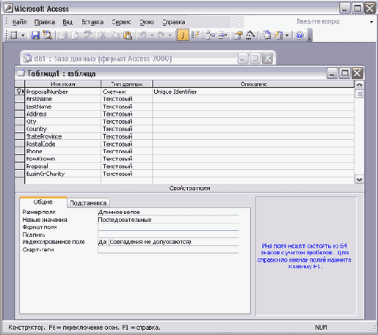Image resolution: width=378 pixels, height=335 pixels.
Task: Click the Формат поля value field
Action: coord(168,227)
